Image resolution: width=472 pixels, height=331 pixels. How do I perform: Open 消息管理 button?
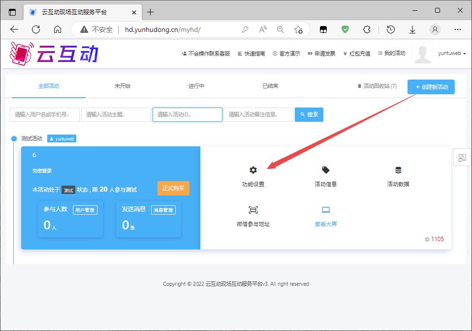click(x=163, y=210)
